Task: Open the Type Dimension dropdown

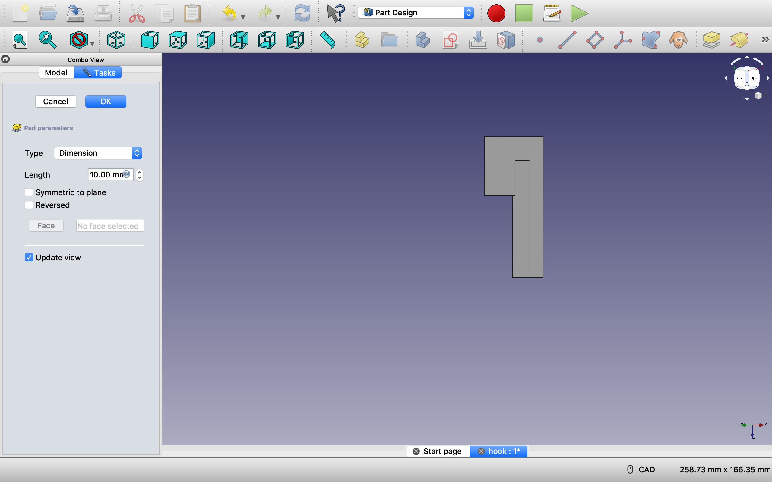Action: (x=98, y=153)
